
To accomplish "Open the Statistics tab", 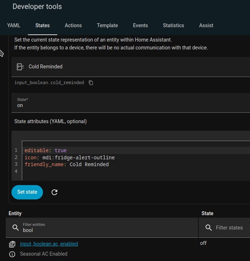I will coord(173,25).
